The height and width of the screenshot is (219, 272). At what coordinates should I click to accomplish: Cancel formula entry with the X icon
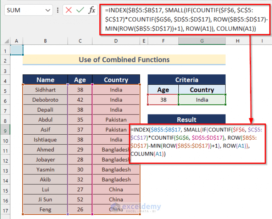[69, 10]
